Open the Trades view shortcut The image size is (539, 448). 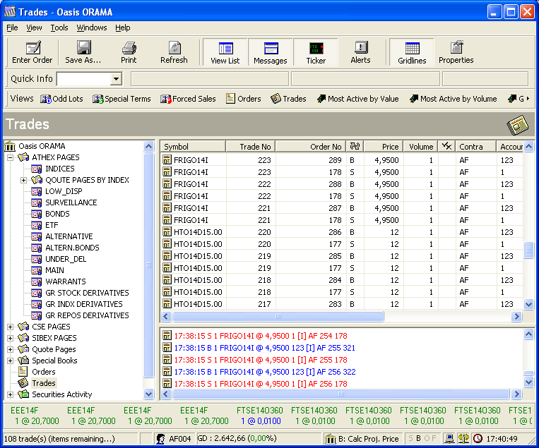[x=288, y=99]
